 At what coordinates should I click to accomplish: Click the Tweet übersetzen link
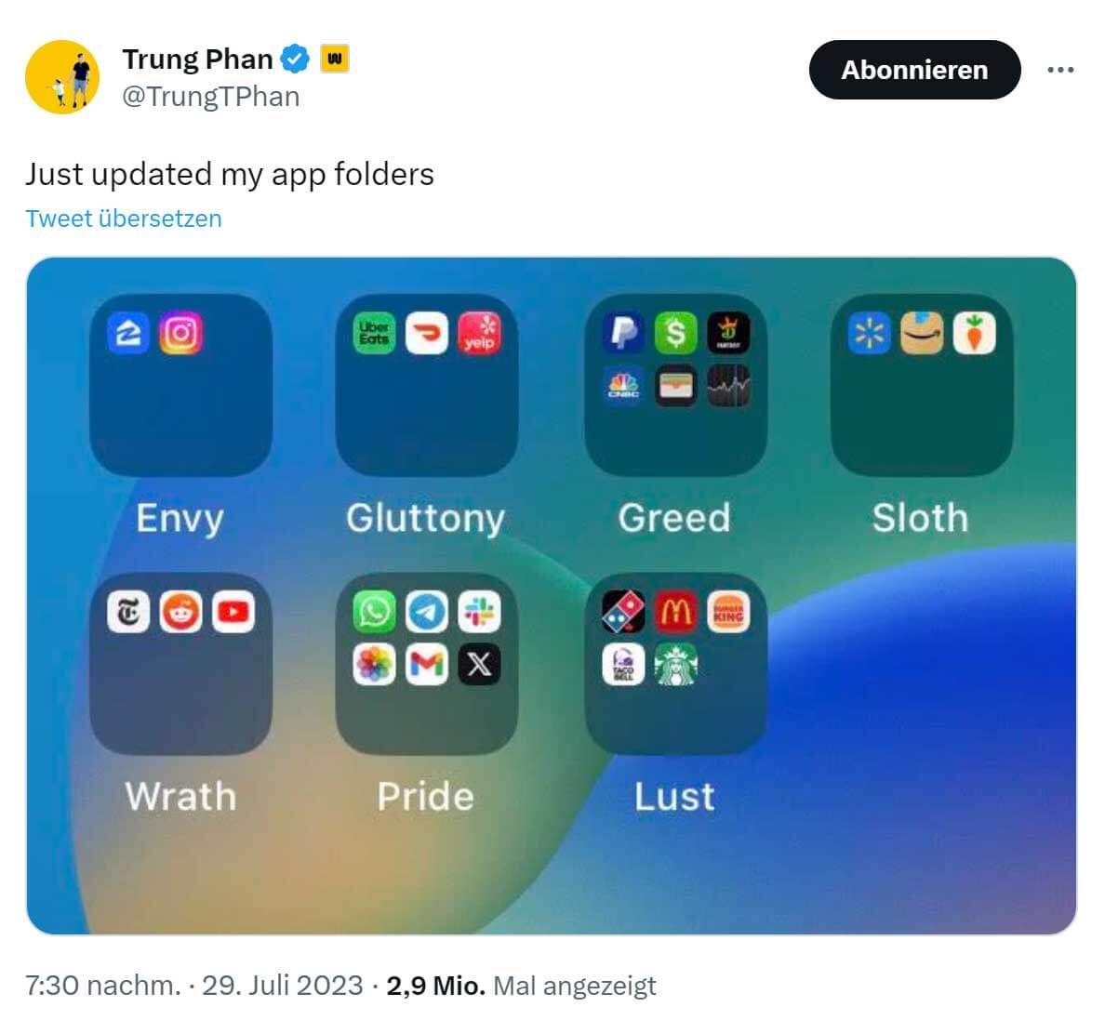(124, 219)
